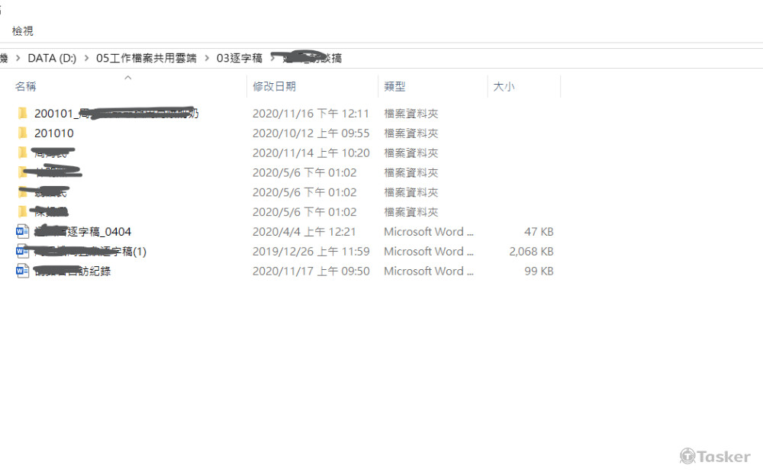This screenshot has width=763, height=472.
Task: Navigate to DATA (D:) via the address bar
Action: pyautogui.click(x=53, y=57)
